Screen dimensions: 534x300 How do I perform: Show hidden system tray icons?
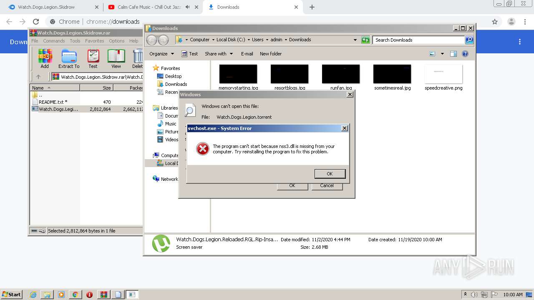(x=465, y=295)
